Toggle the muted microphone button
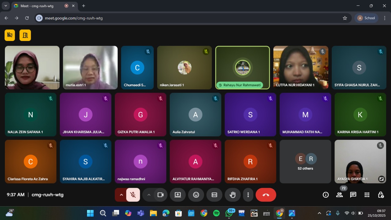Screen dimensions: 391x220 tap(133, 195)
